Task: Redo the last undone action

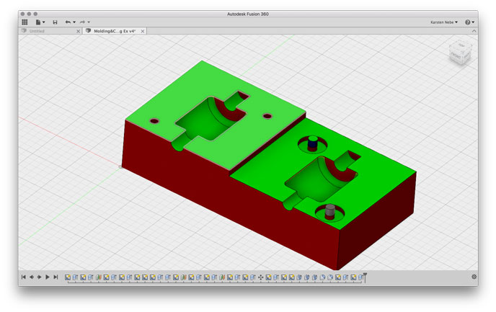Action: (x=83, y=22)
